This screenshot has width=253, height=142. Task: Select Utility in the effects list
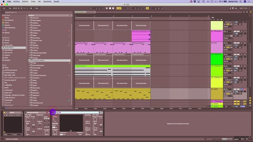[49, 100]
